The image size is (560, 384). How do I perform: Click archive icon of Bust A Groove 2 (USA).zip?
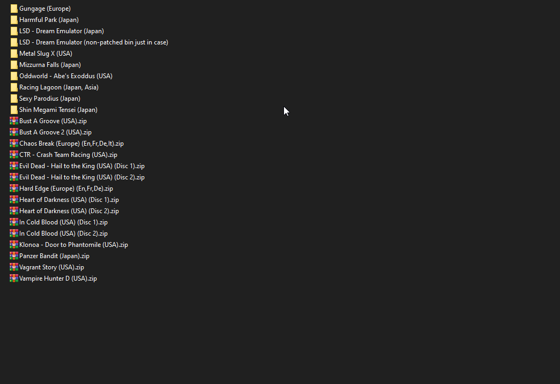pos(14,132)
